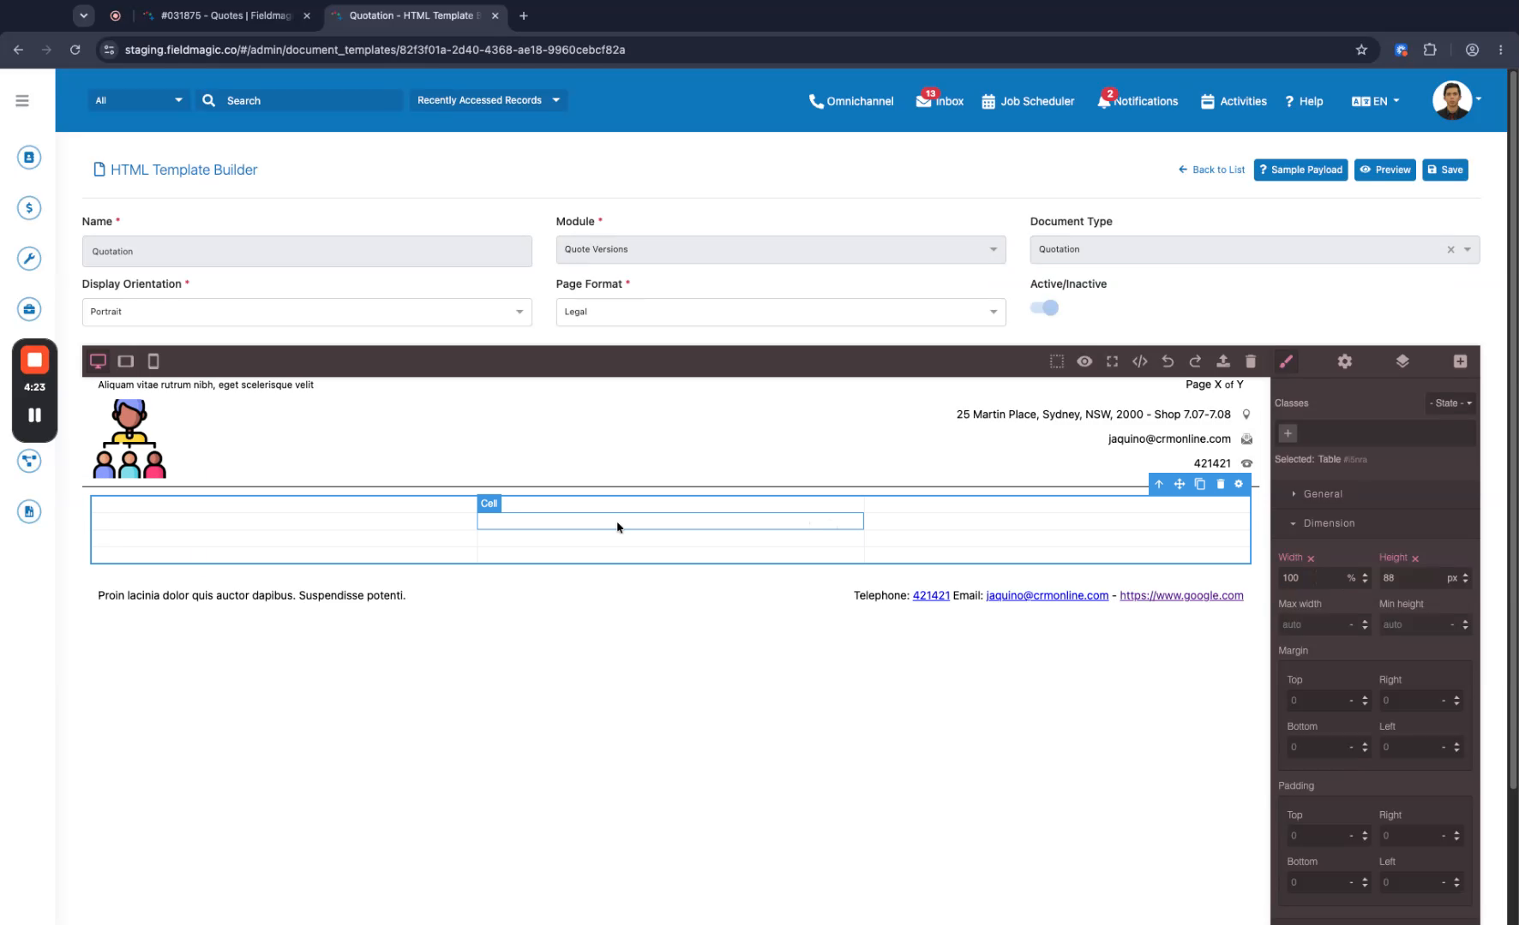Open wrench sidebar module
The width and height of the screenshot is (1519, 925).
pyautogui.click(x=29, y=259)
